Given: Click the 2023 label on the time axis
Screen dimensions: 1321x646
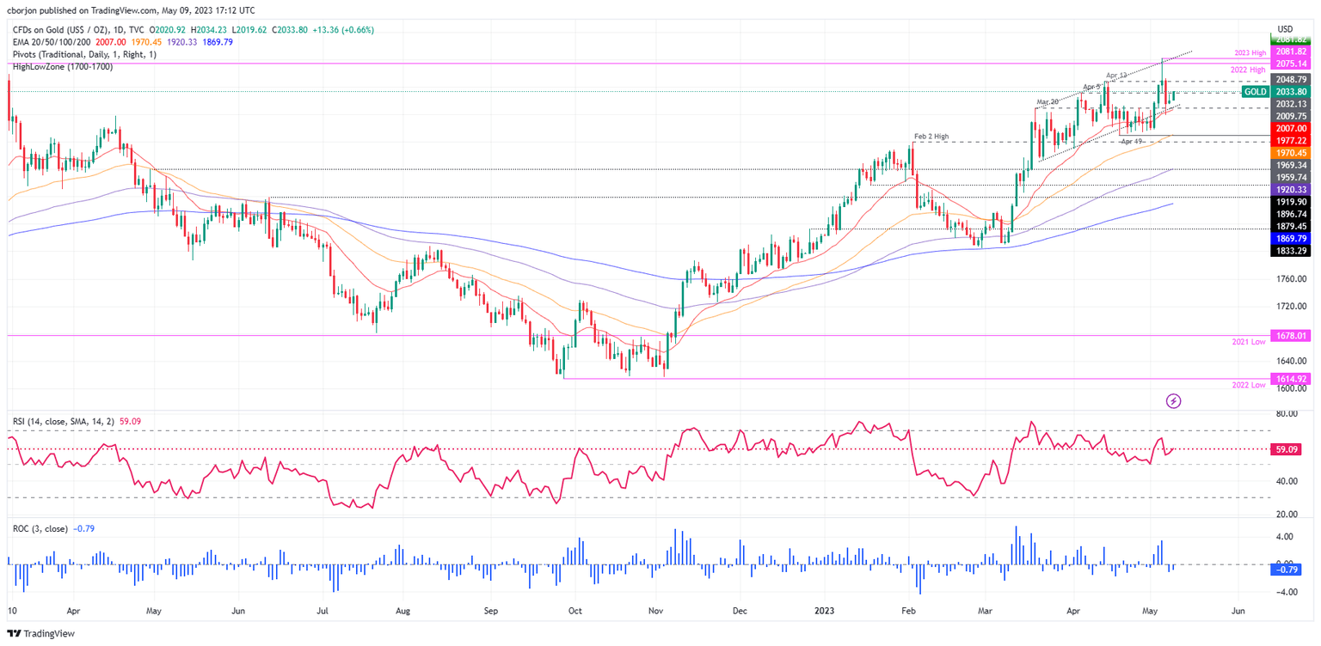Looking at the screenshot, I should tap(823, 610).
